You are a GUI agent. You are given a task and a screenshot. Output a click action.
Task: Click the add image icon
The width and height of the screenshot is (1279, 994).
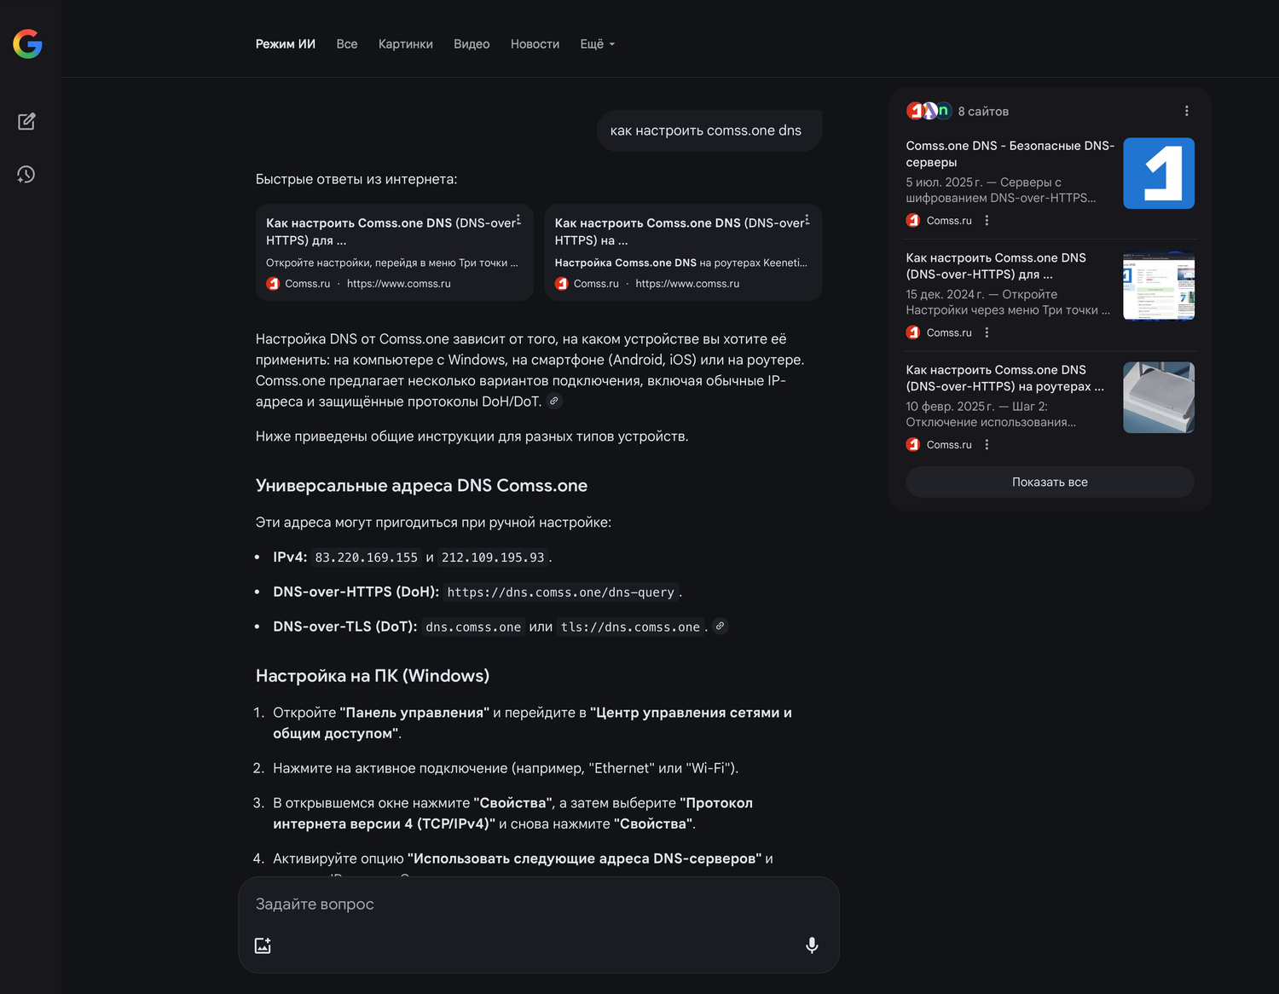point(263,945)
